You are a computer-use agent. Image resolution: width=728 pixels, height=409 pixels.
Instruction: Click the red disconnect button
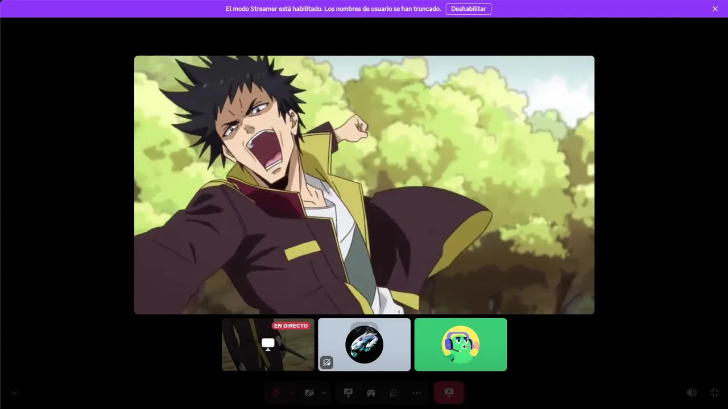[449, 393]
